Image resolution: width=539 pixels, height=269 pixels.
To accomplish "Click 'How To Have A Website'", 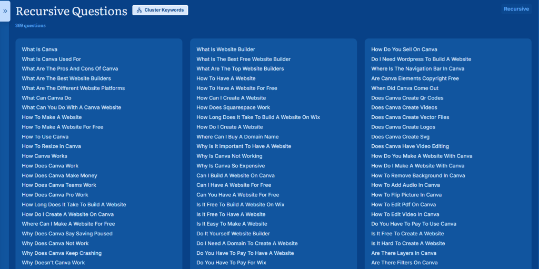I will 226,78.
